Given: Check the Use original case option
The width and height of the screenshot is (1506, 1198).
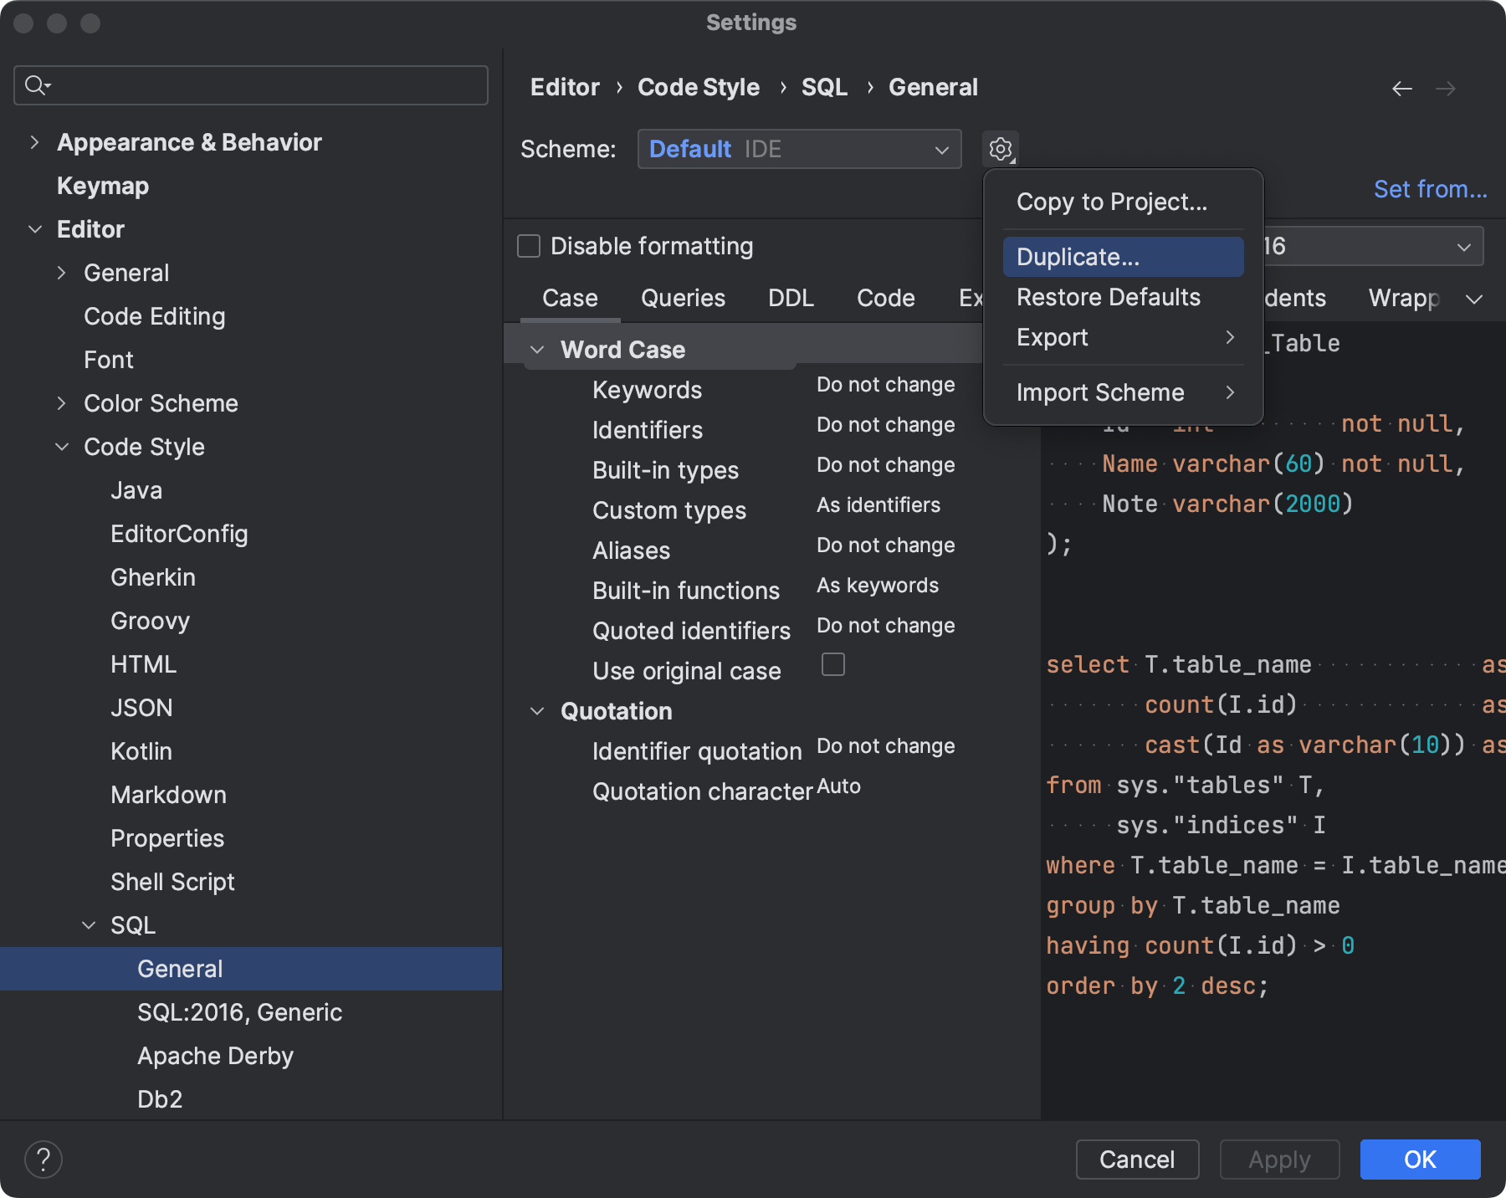Looking at the screenshot, I should 833,663.
